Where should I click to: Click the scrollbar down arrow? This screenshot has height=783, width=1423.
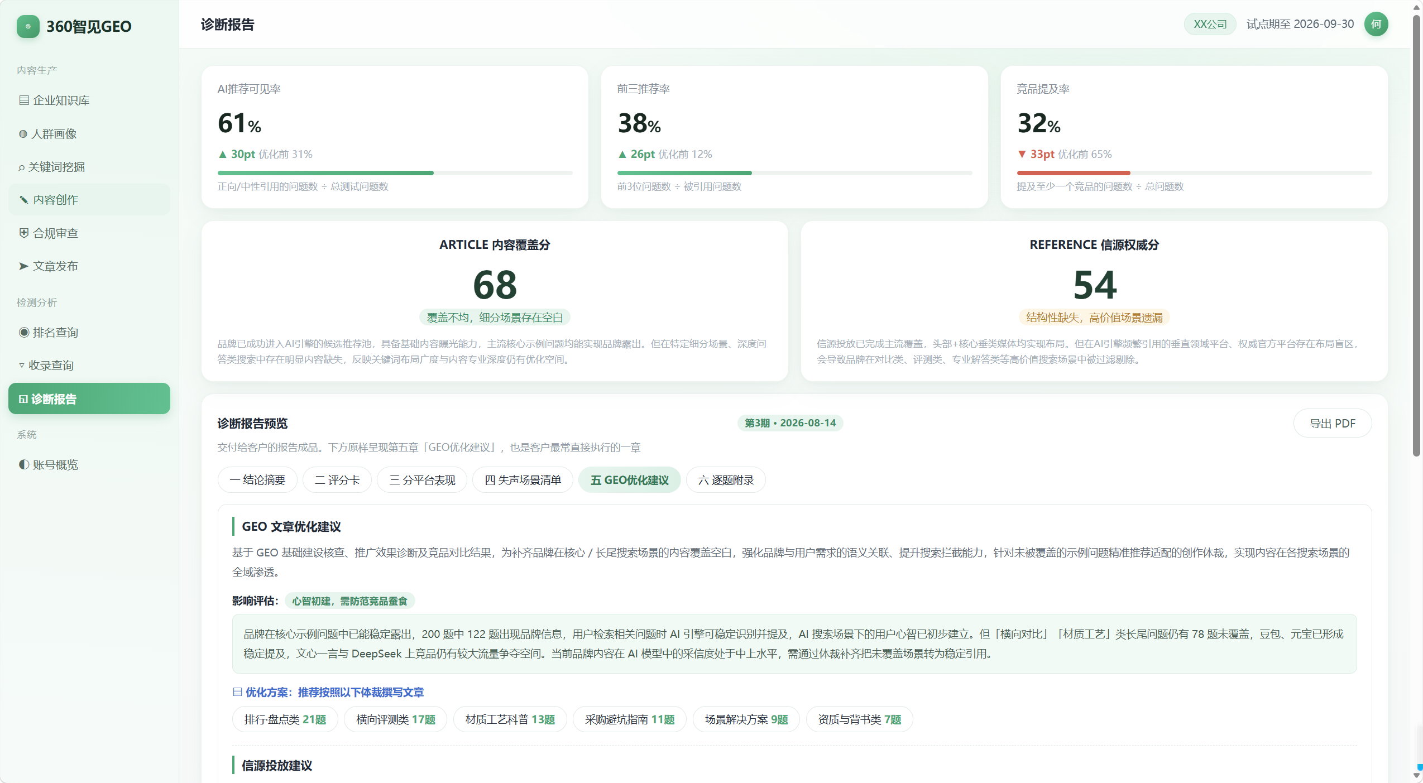[x=1417, y=775]
